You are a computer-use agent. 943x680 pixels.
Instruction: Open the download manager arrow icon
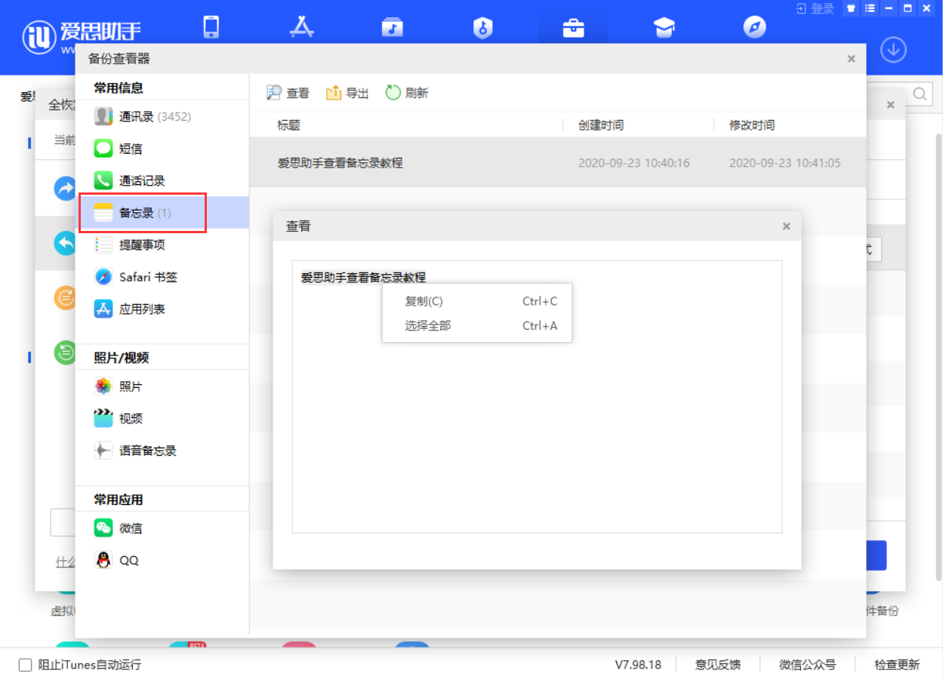[x=894, y=50]
